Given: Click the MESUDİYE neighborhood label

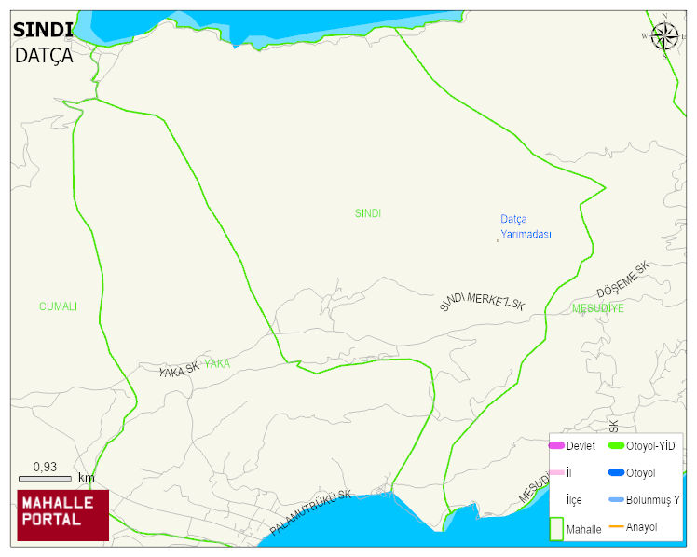Looking at the screenshot, I should click(x=598, y=307).
